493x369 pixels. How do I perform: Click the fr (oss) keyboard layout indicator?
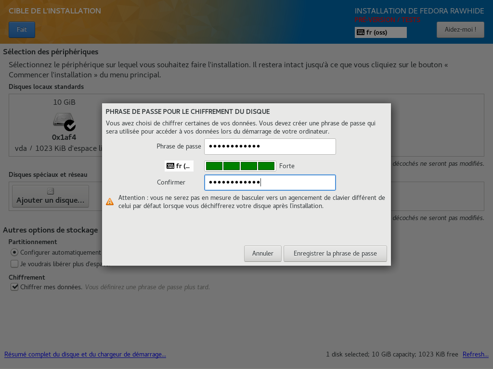click(x=380, y=32)
